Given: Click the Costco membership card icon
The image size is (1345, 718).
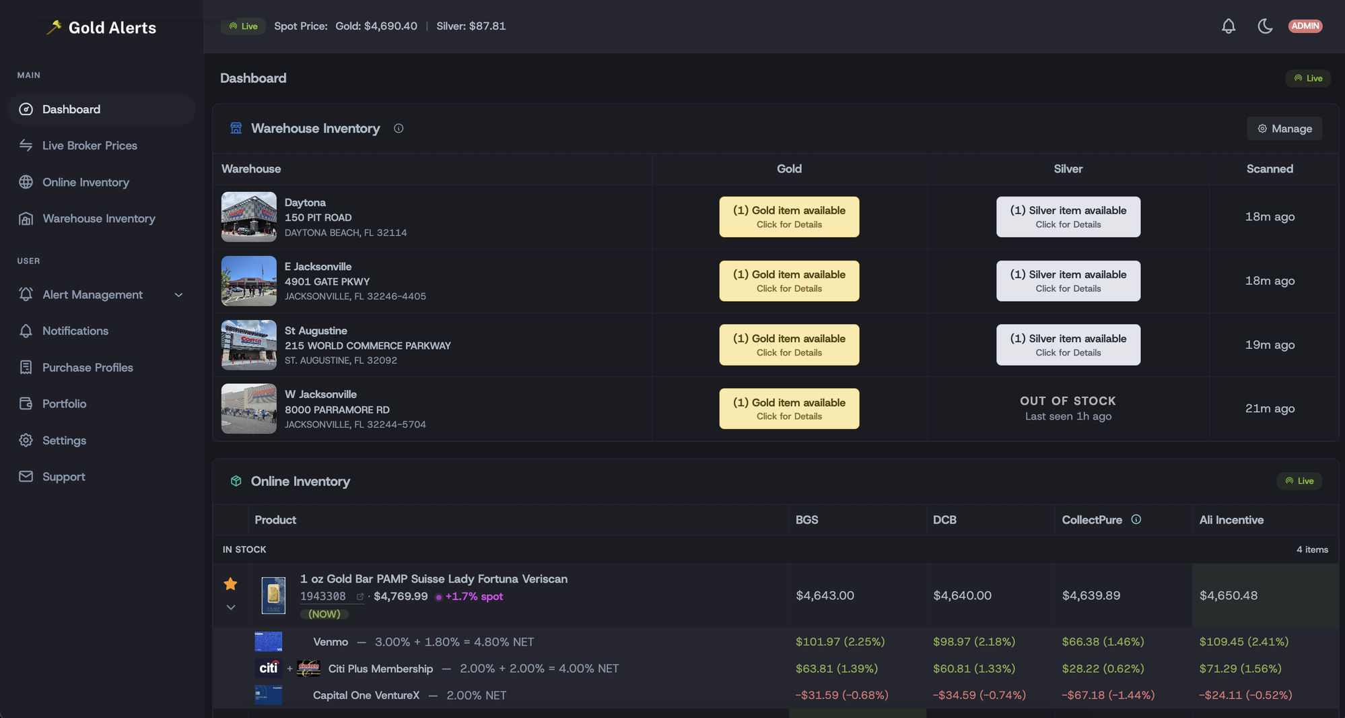Looking at the screenshot, I should (x=308, y=668).
